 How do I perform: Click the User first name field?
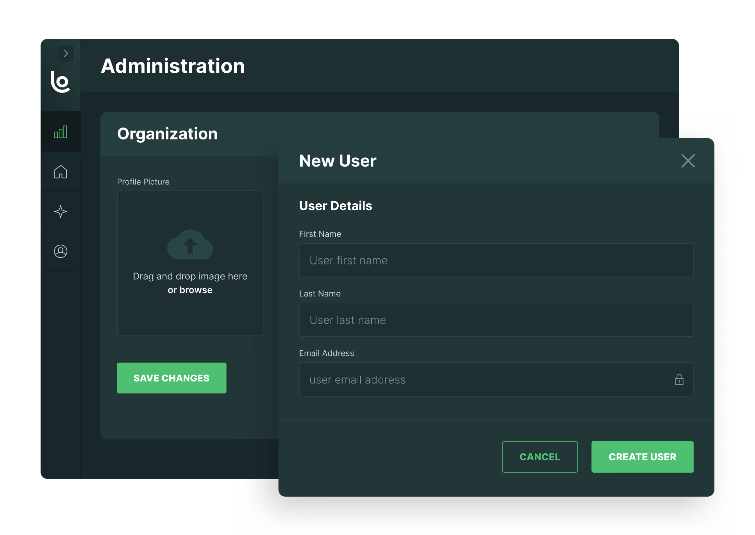point(496,260)
